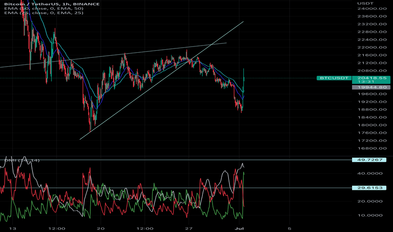The width and height of the screenshot is (393, 232).
Task: Click the 21600.00 price axis label
Action: 372,55
